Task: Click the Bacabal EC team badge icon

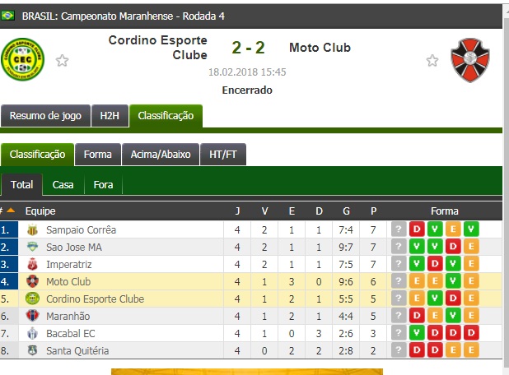Action: point(32,333)
